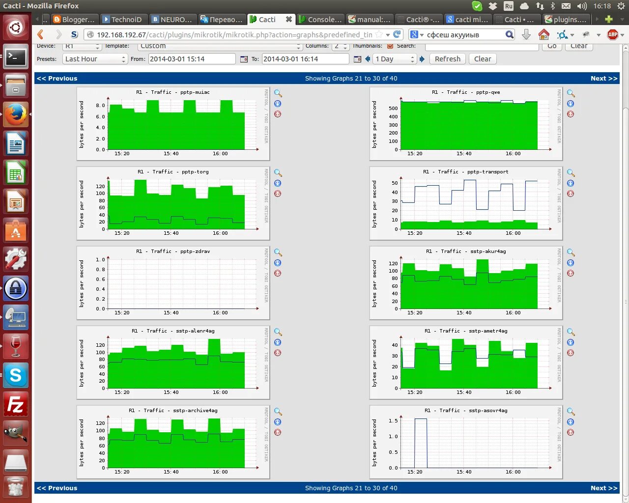Open the Ru keyboard layout indicator
This screenshot has height=503, width=629.
point(509,6)
